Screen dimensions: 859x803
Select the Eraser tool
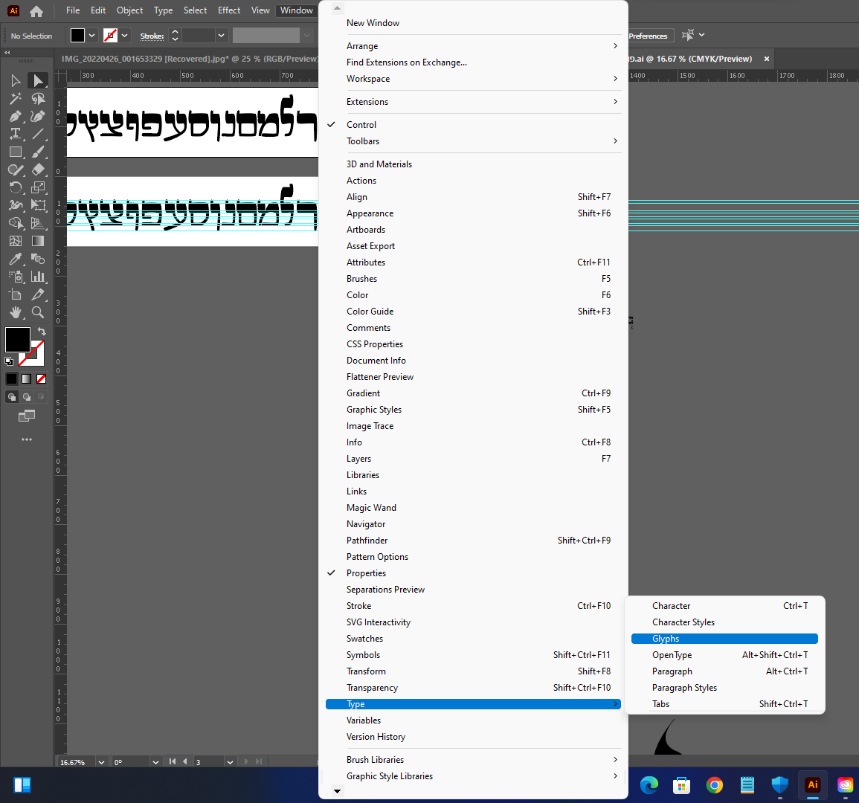[38, 170]
